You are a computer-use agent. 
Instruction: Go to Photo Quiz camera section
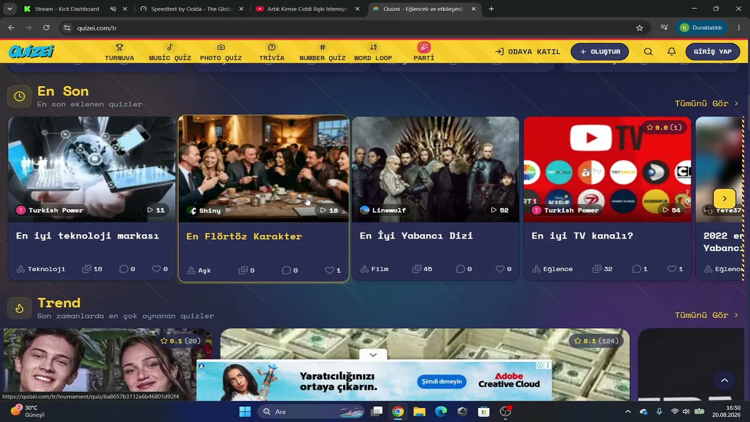(221, 52)
